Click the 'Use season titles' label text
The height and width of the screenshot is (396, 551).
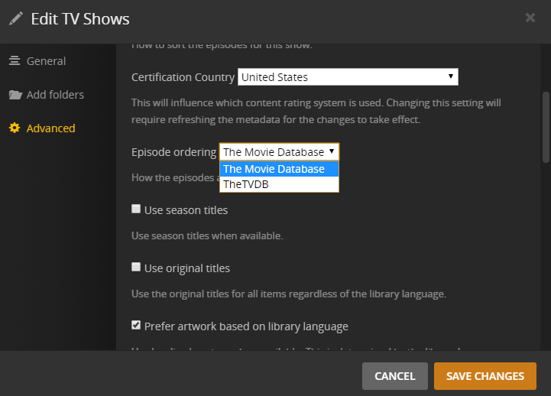pos(186,210)
